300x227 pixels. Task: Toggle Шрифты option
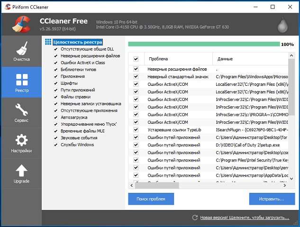(55, 83)
